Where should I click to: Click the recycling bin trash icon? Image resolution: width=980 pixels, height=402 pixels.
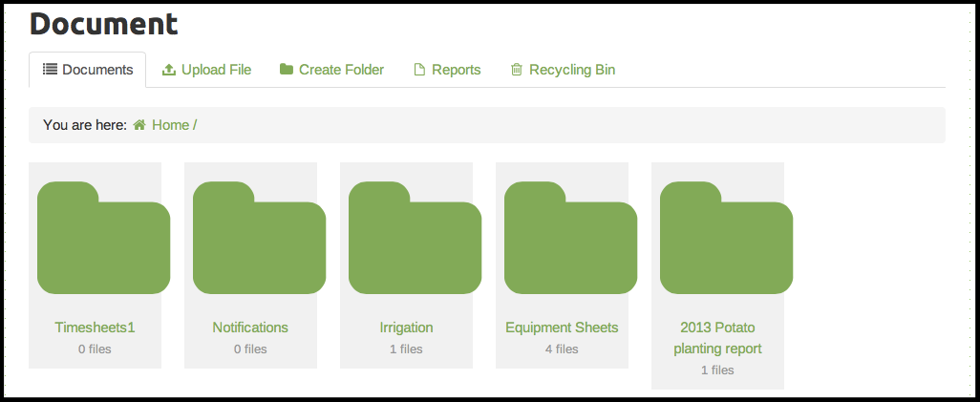(517, 70)
